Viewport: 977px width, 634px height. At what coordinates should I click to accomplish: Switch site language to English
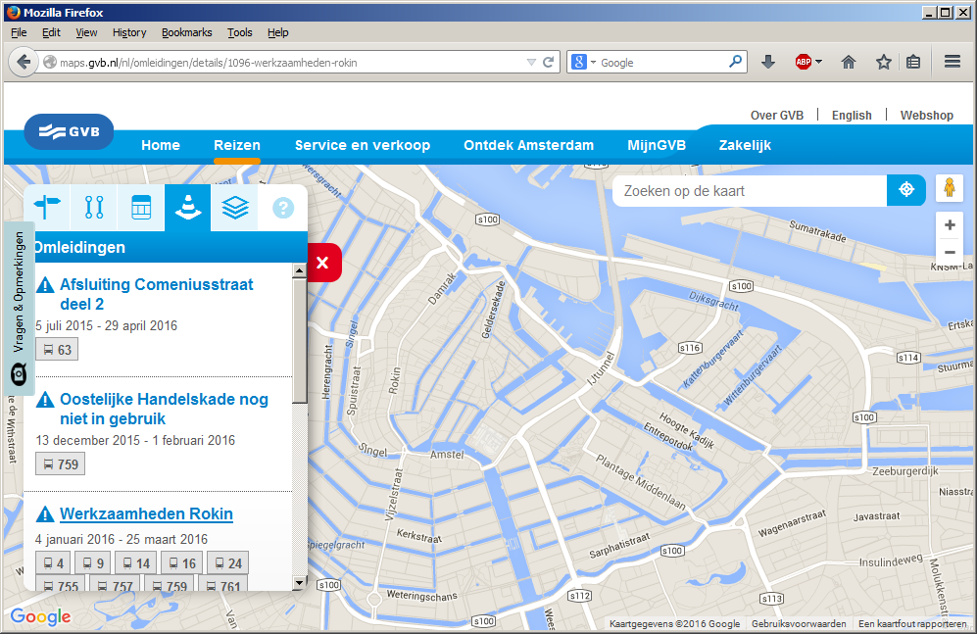click(852, 116)
